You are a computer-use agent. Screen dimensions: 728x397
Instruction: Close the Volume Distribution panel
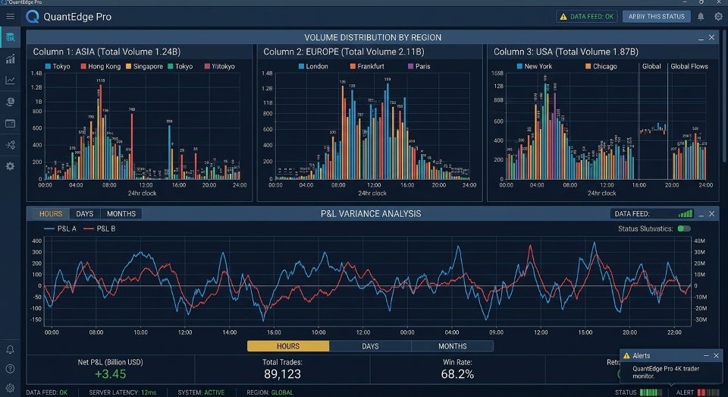click(x=712, y=37)
